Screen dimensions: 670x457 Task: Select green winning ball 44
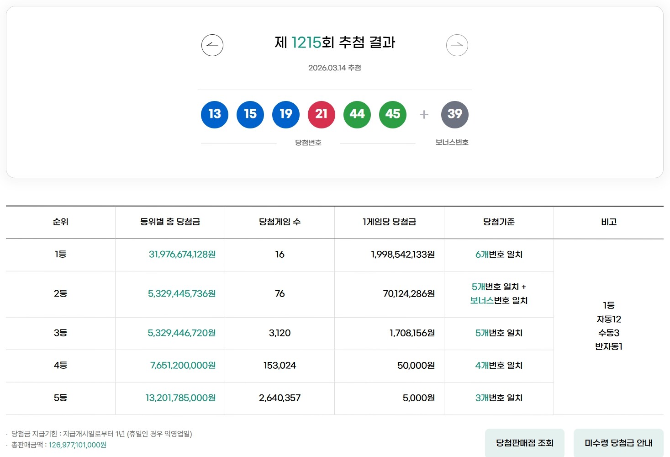click(x=357, y=115)
